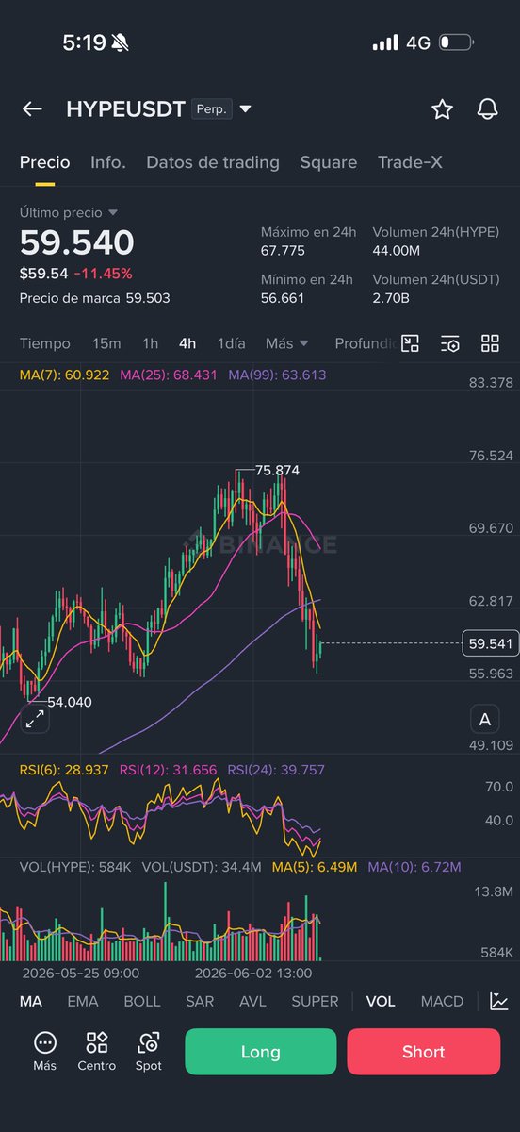Open the Info. tab

(x=108, y=162)
